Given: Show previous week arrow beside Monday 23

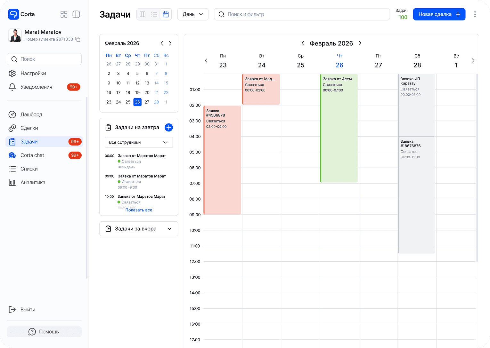Looking at the screenshot, I should click(206, 60).
